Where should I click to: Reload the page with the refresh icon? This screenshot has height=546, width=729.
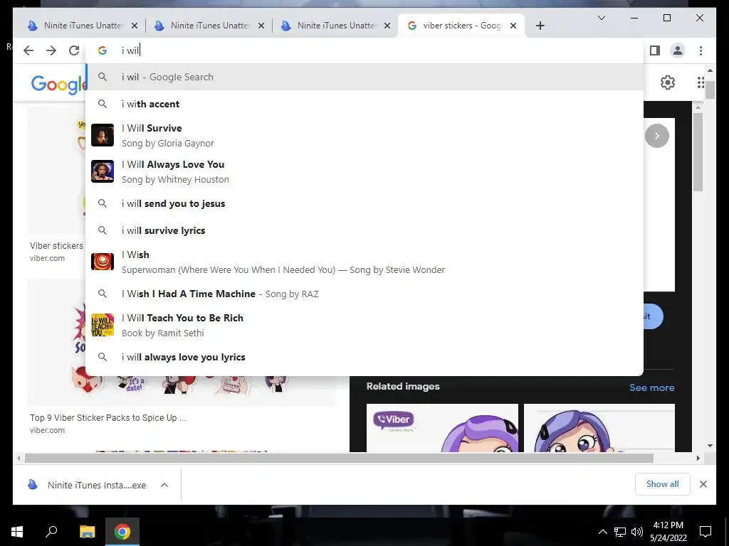click(74, 50)
